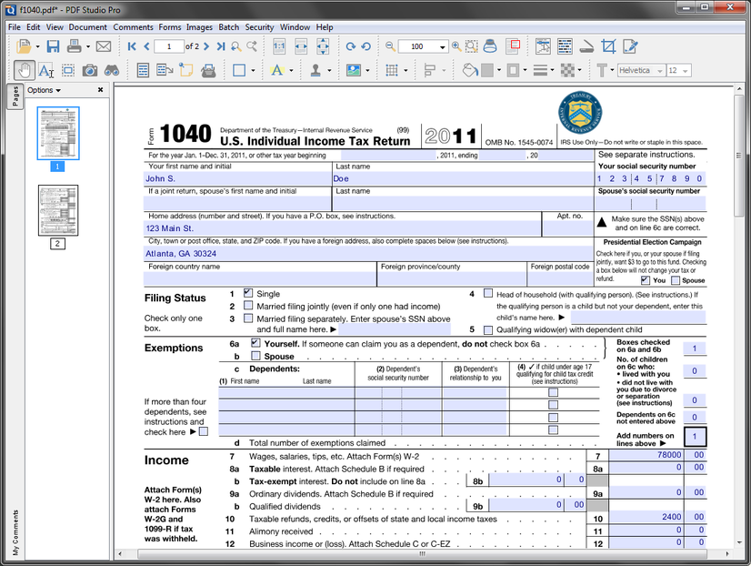The image size is (751, 566).
Task: Click the first name field John S.
Action: tap(237, 178)
